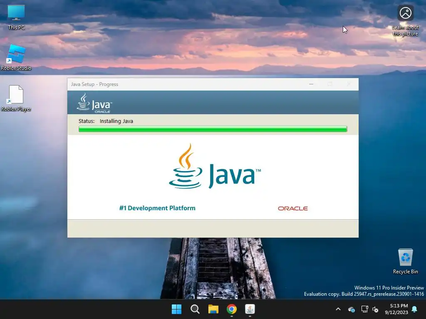
Task: Click the disabled close button in Java Setup
Action: click(349, 84)
